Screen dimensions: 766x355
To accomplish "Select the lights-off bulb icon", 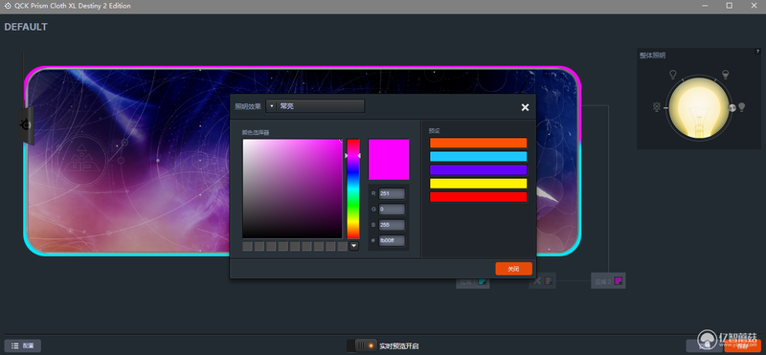I will (x=657, y=107).
